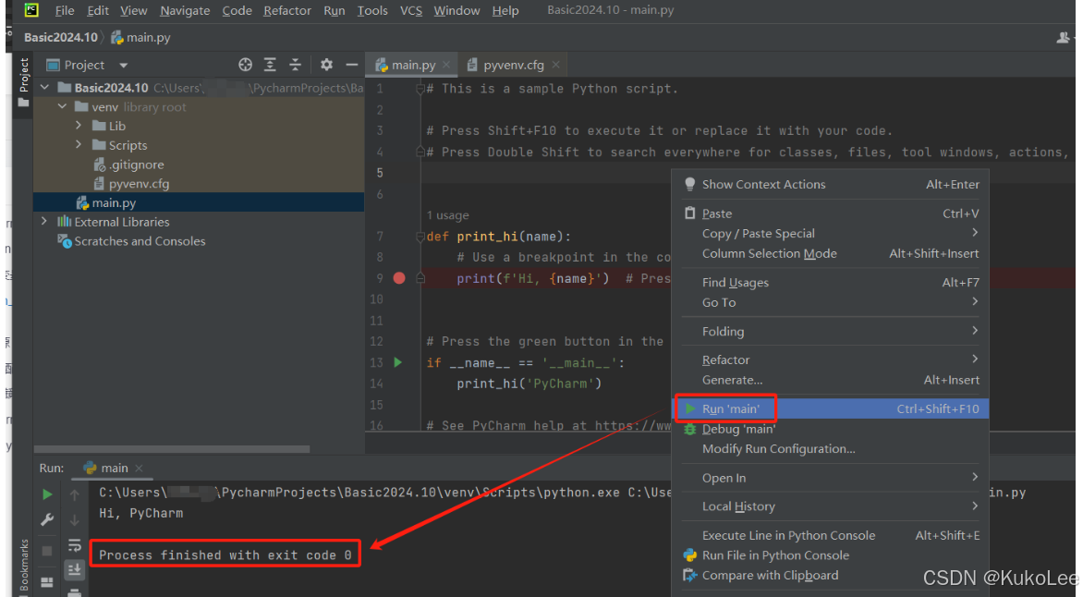The image size is (1083, 597).
Task: Click the Project panel horizontal scrollbar
Action: [171, 449]
